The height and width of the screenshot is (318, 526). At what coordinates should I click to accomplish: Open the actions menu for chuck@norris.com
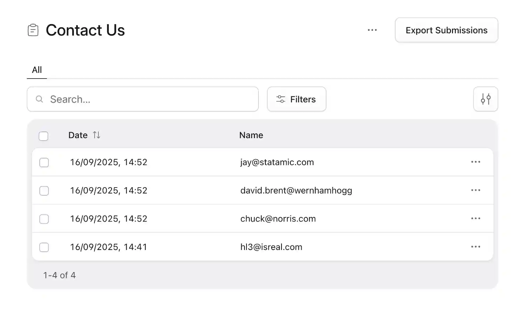pyautogui.click(x=476, y=218)
